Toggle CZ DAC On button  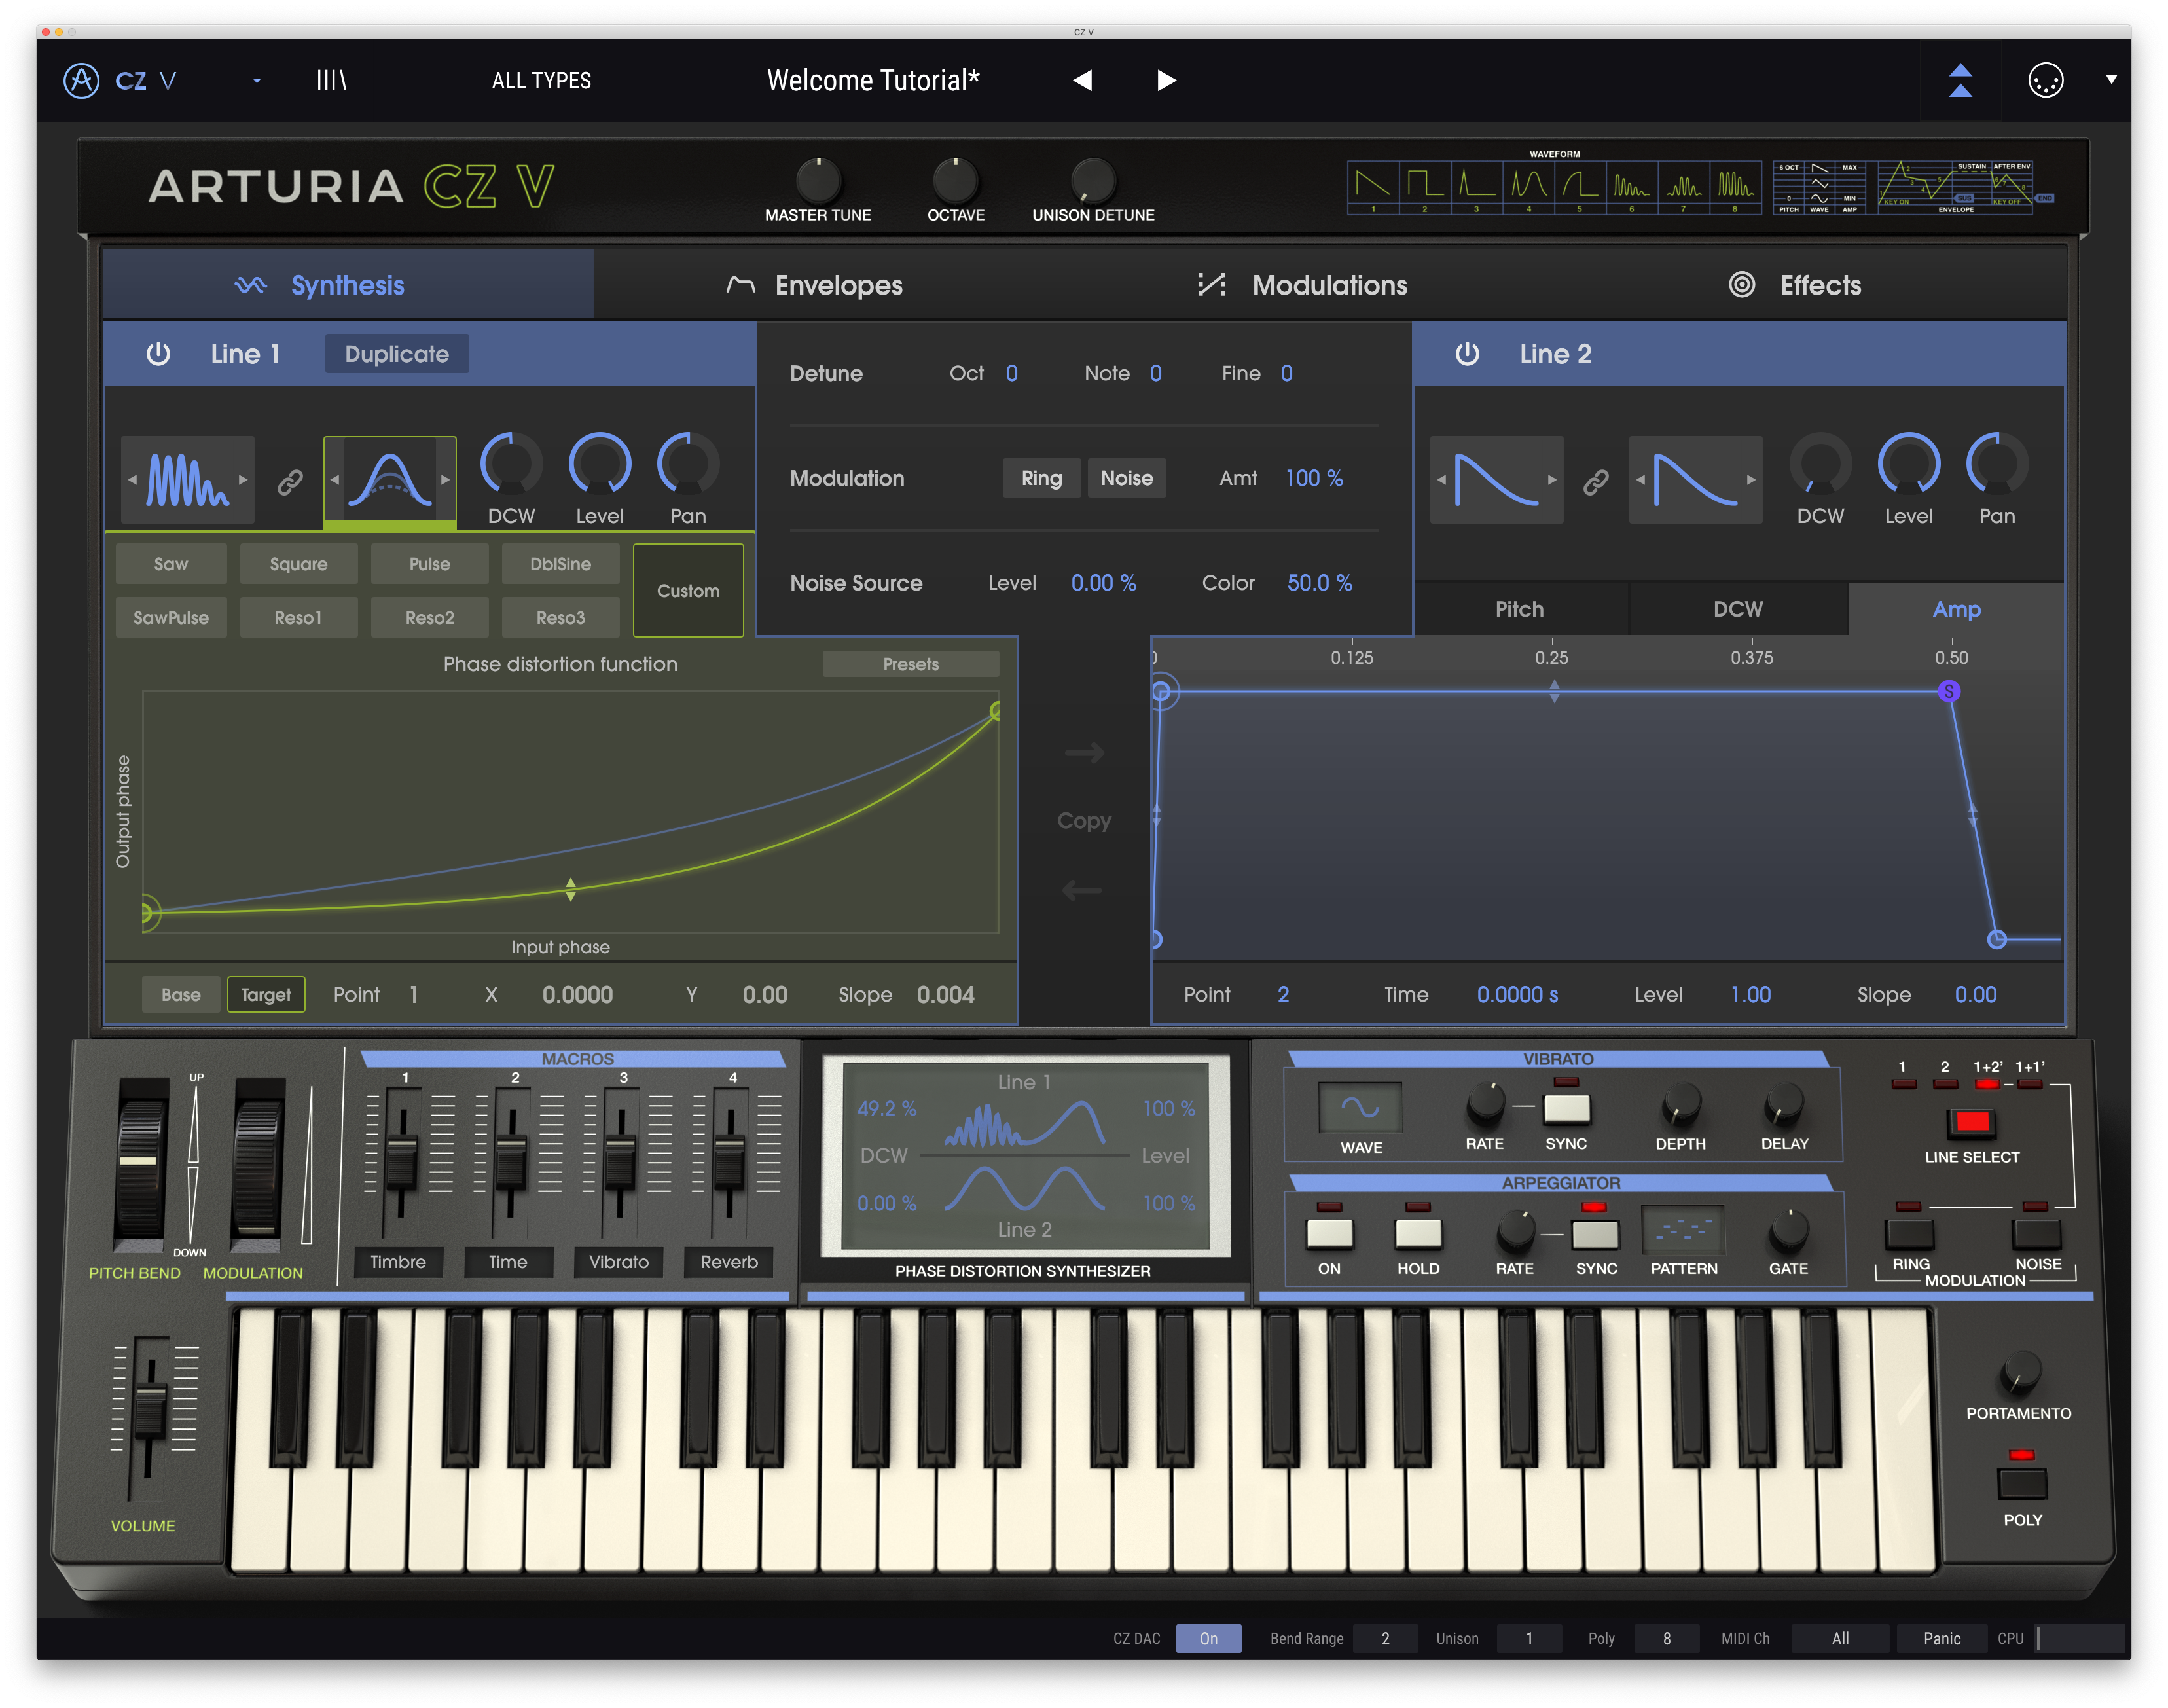click(x=1208, y=1638)
